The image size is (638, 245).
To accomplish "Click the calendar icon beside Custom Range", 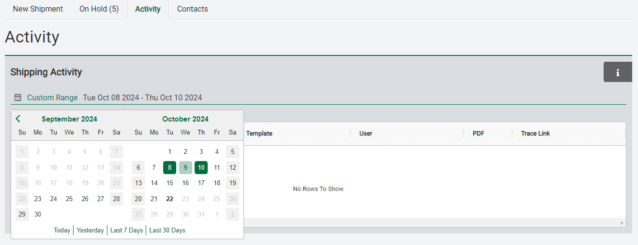I will (18, 97).
